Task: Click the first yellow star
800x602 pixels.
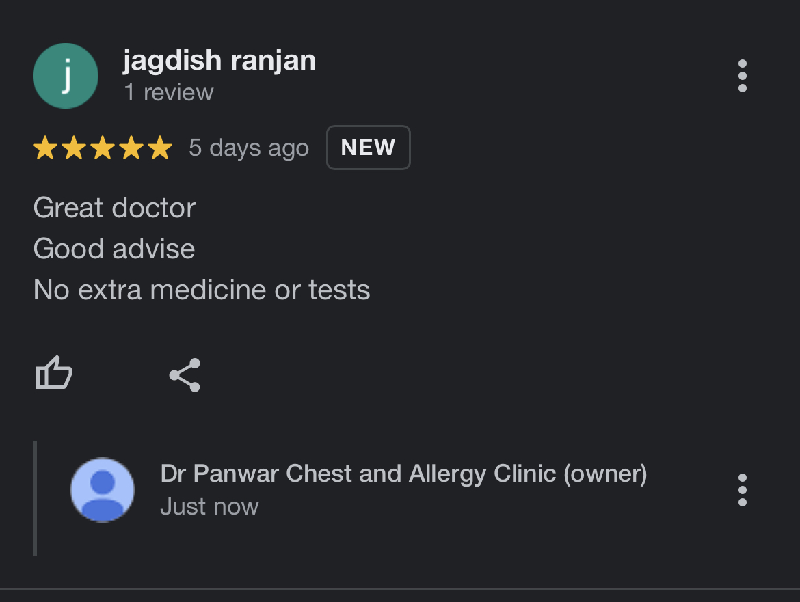Action: point(45,148)
